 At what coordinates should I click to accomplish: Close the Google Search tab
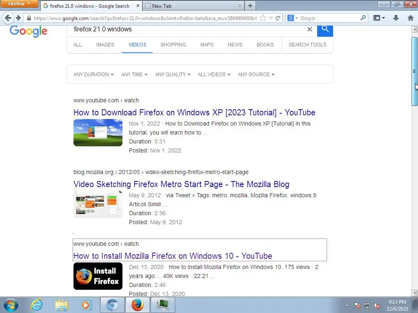click(x=138, y=6)
